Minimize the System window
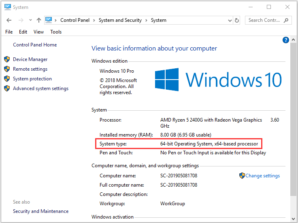Screen dimensions: 298x223 (251, 7)
